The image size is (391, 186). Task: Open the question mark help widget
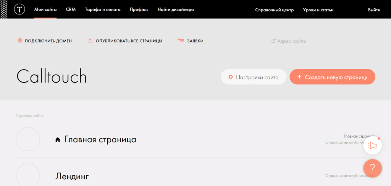[373, 168]
